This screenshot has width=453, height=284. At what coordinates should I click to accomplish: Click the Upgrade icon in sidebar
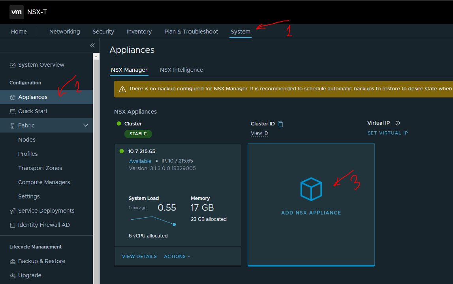(x=12, y=276)
